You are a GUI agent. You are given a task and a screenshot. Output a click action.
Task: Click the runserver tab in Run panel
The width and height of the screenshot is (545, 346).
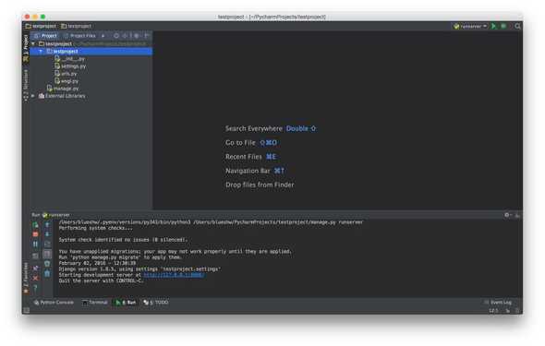coord(56,215)
